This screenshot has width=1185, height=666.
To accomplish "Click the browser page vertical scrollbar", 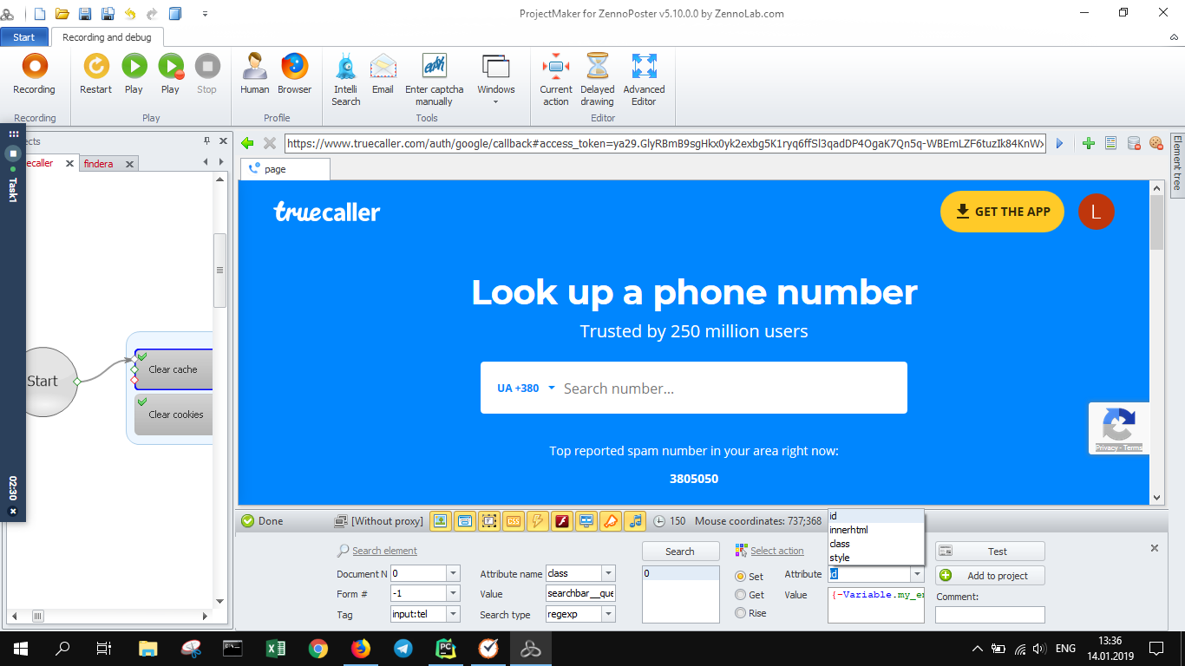I will (1156, 343).
